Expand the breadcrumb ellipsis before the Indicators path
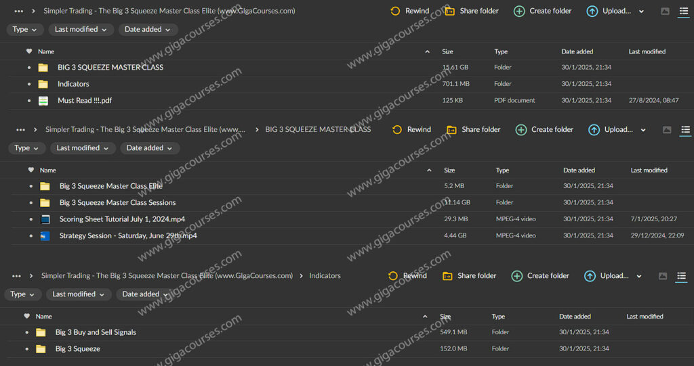This screenshot has height=366, width=694. pyautogui.click(x=16, y=276)
